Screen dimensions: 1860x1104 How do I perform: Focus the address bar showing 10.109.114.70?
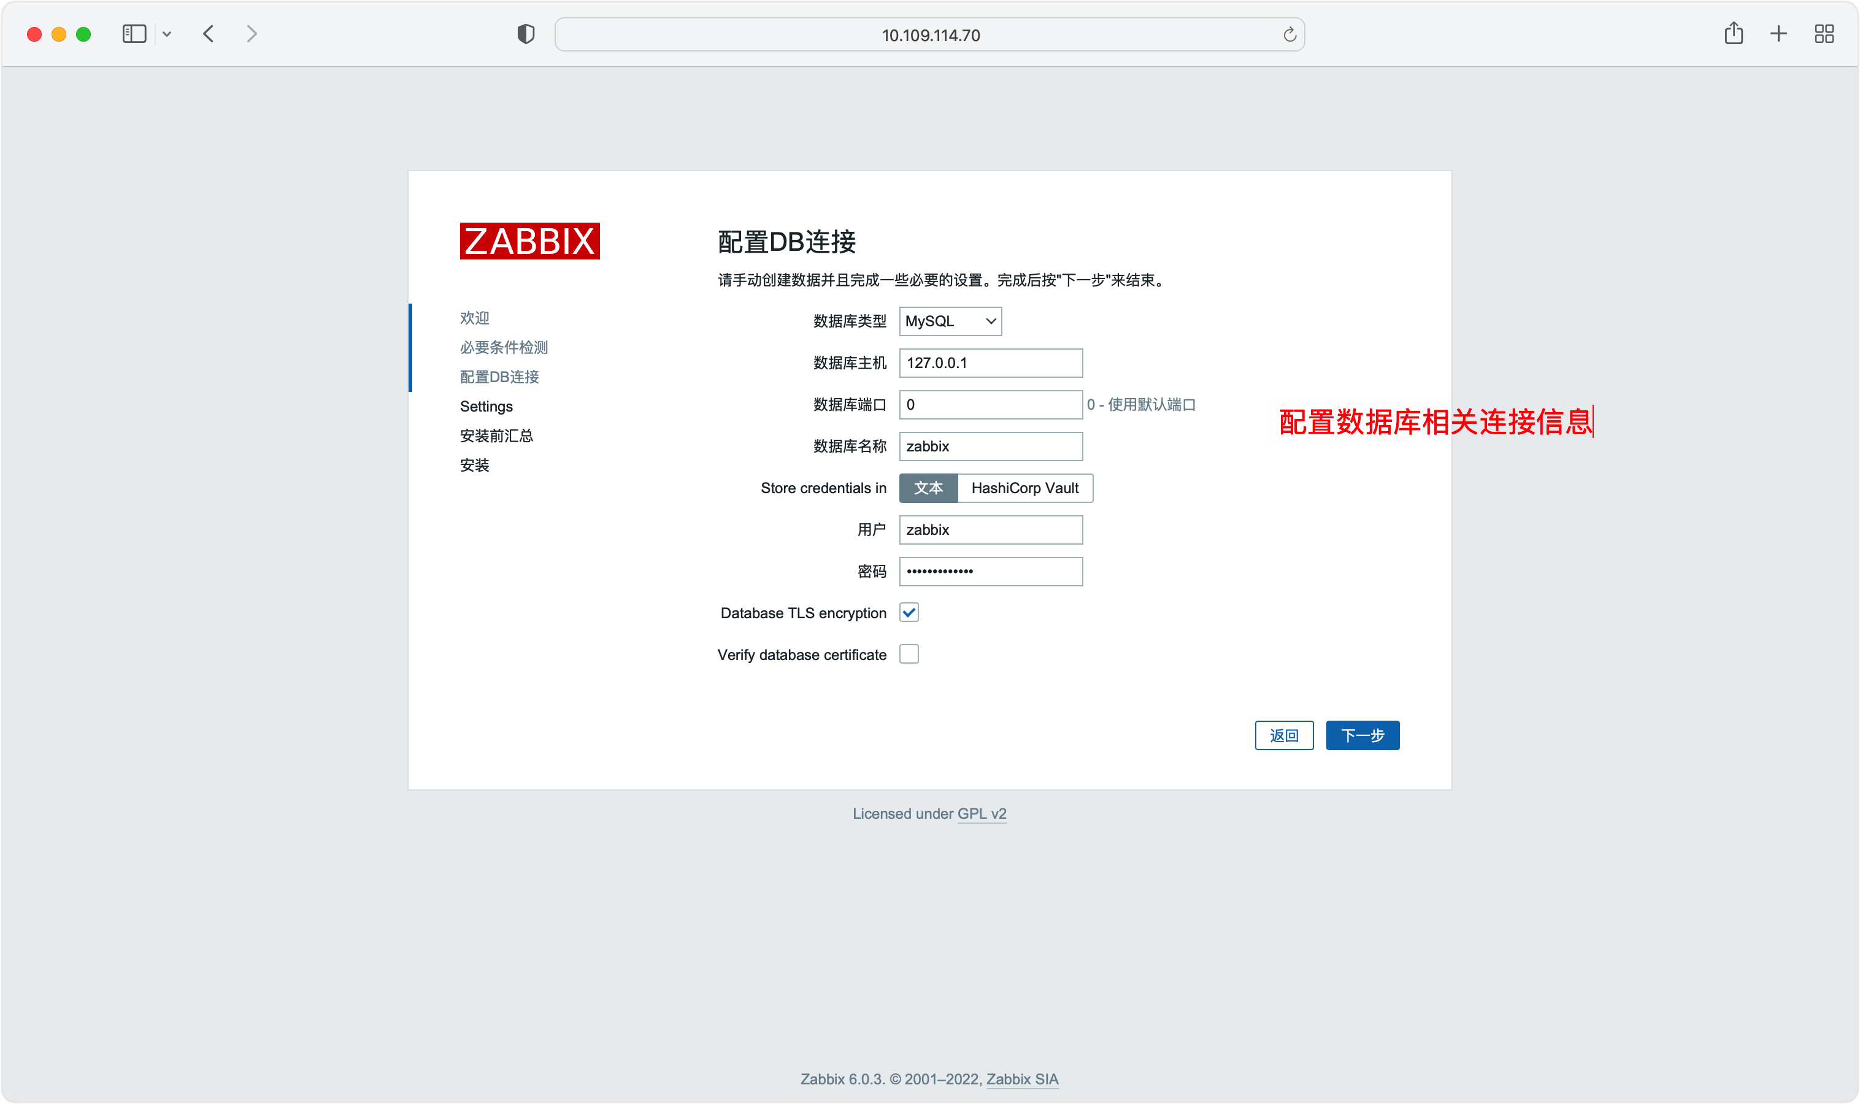click(x=929, y=35)
